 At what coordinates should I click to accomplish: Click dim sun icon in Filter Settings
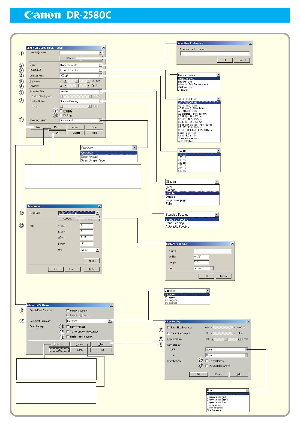point(207,328)
